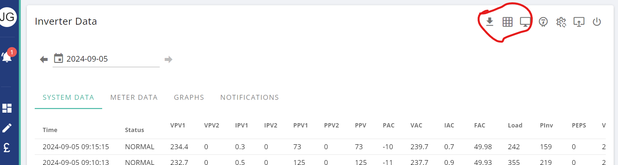The width and height of the screenshot is (618, 165).
Task: Click the screen upload icon
Action: click(579, 22)
